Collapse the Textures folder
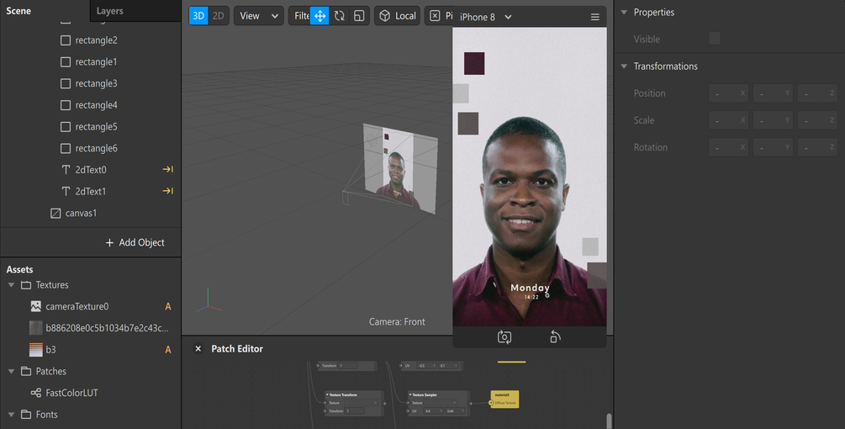The width and height of the screenshot is (845, 429). pos(11,284)
